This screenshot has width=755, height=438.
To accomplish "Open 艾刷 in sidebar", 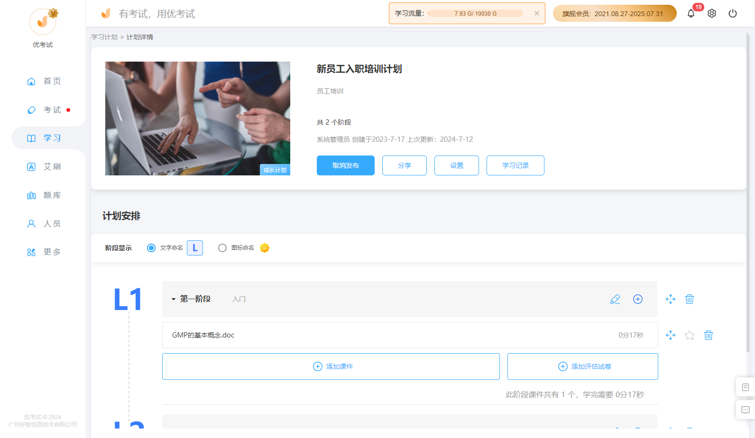I will click(44, 166).
